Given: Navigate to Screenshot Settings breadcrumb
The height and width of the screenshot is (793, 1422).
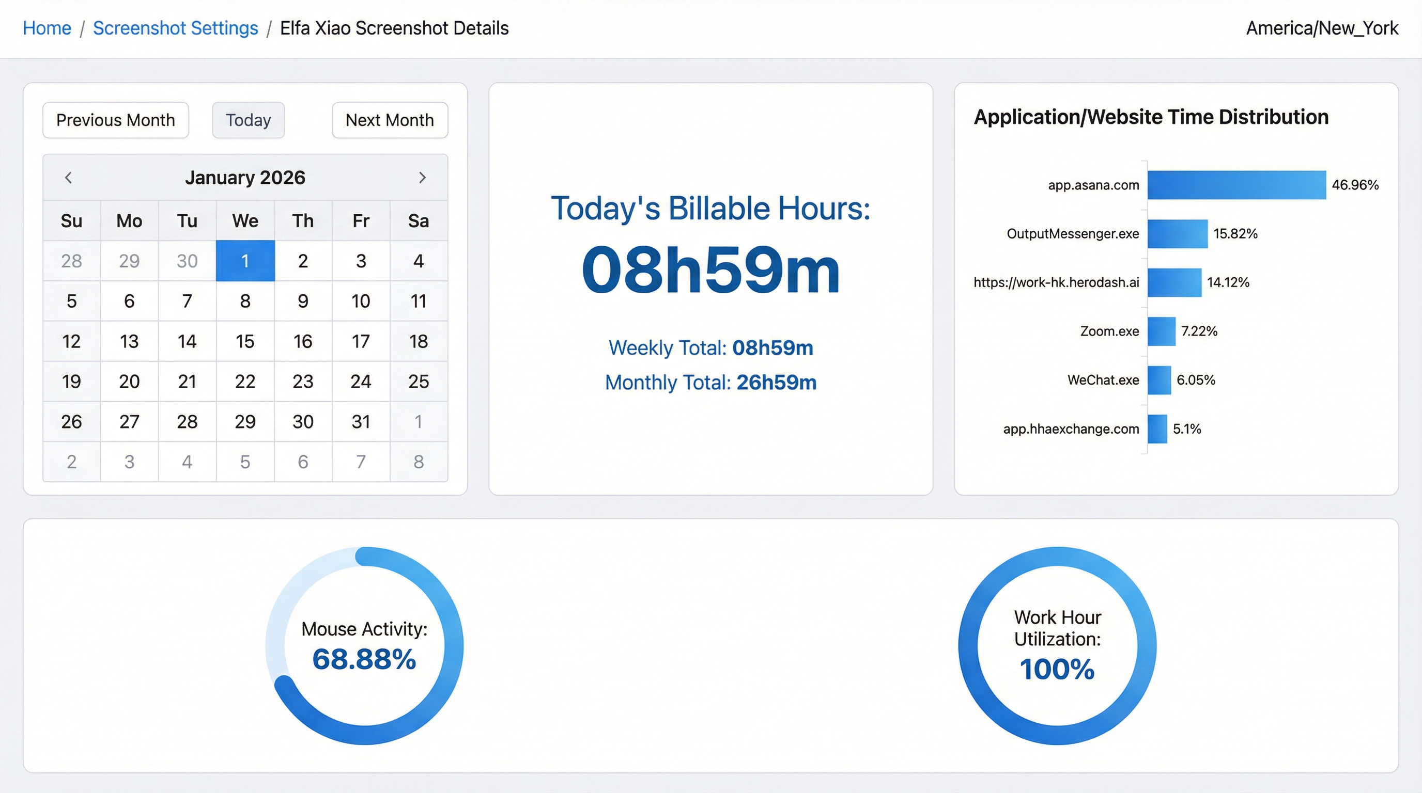Looking at the screenshot, I should click(175, 28).
